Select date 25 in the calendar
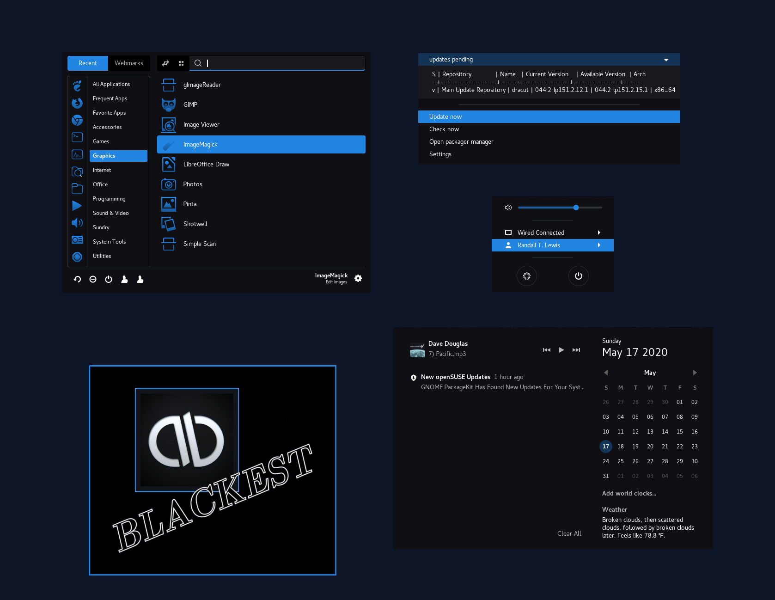Viewport: 775px width, 600px height. click(621, 461)
